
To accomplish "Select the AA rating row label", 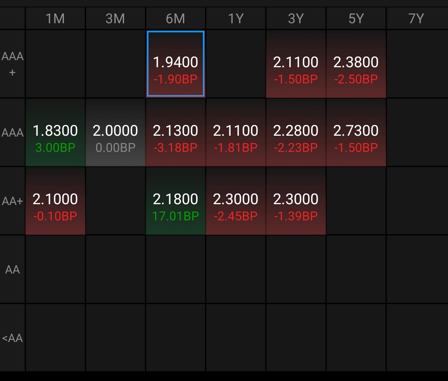I will click(x=12, y=270).
